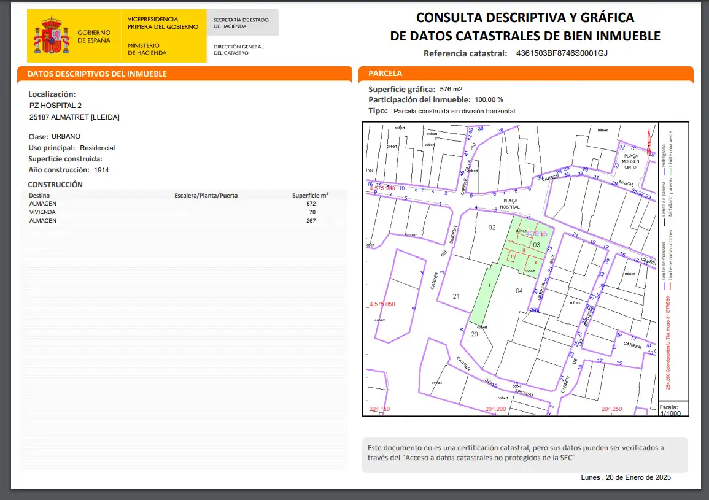709x500 pixels.
Task: Click the 'PLAÇA HOSPITAL' label on the map
Action: [510, 204]
